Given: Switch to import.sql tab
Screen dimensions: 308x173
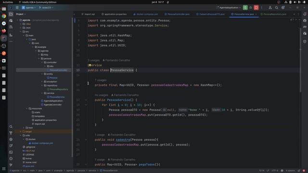Looking at the screenshot, I should 88,14.
